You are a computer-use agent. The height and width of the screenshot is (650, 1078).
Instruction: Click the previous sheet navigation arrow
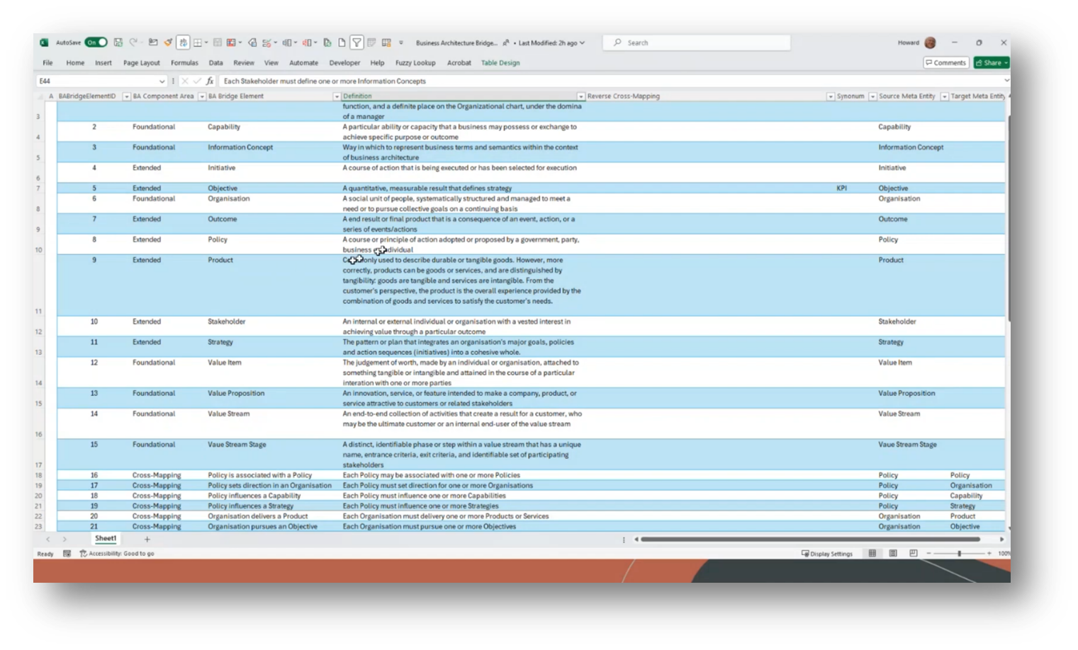coord(48,540)
